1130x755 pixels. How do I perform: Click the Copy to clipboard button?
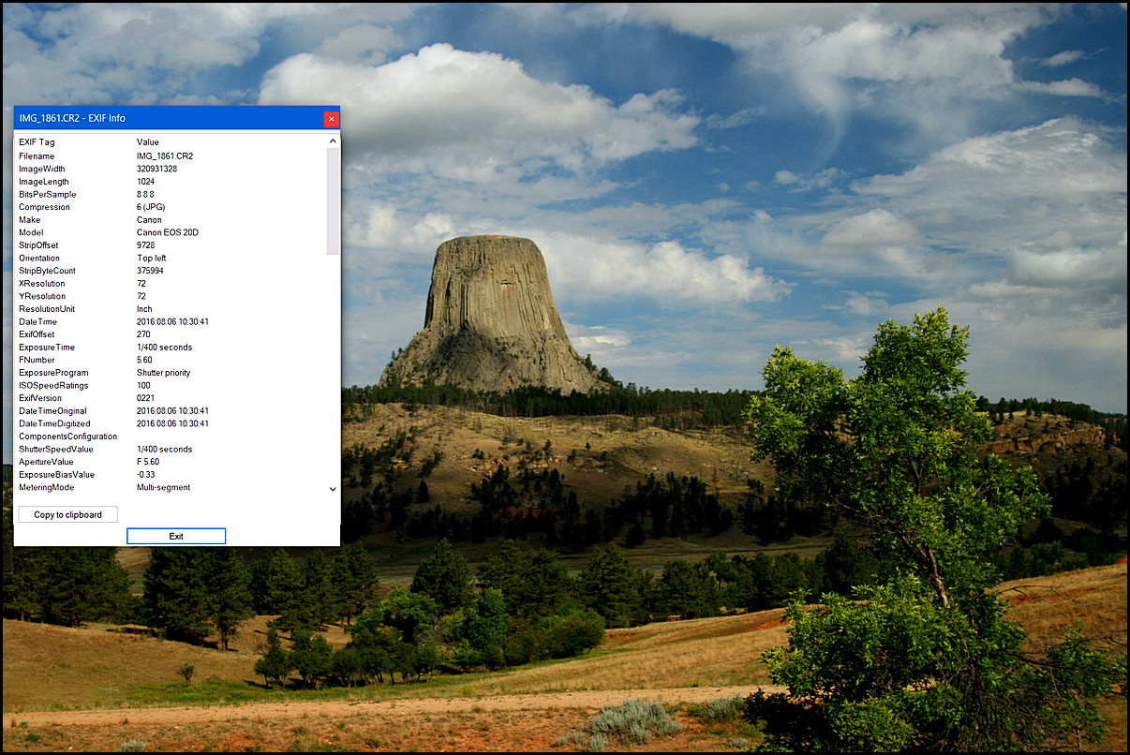tap(67, 513)
